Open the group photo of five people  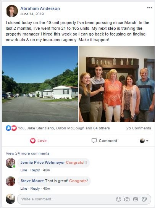[117, 84]
